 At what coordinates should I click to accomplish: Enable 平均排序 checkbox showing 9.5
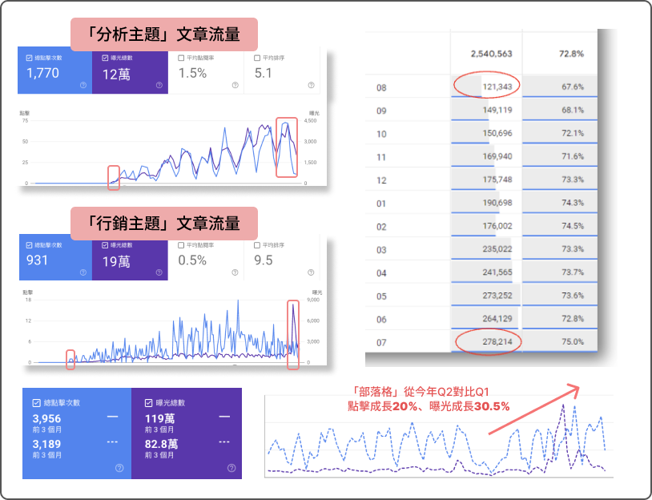(x=257, y=245)
